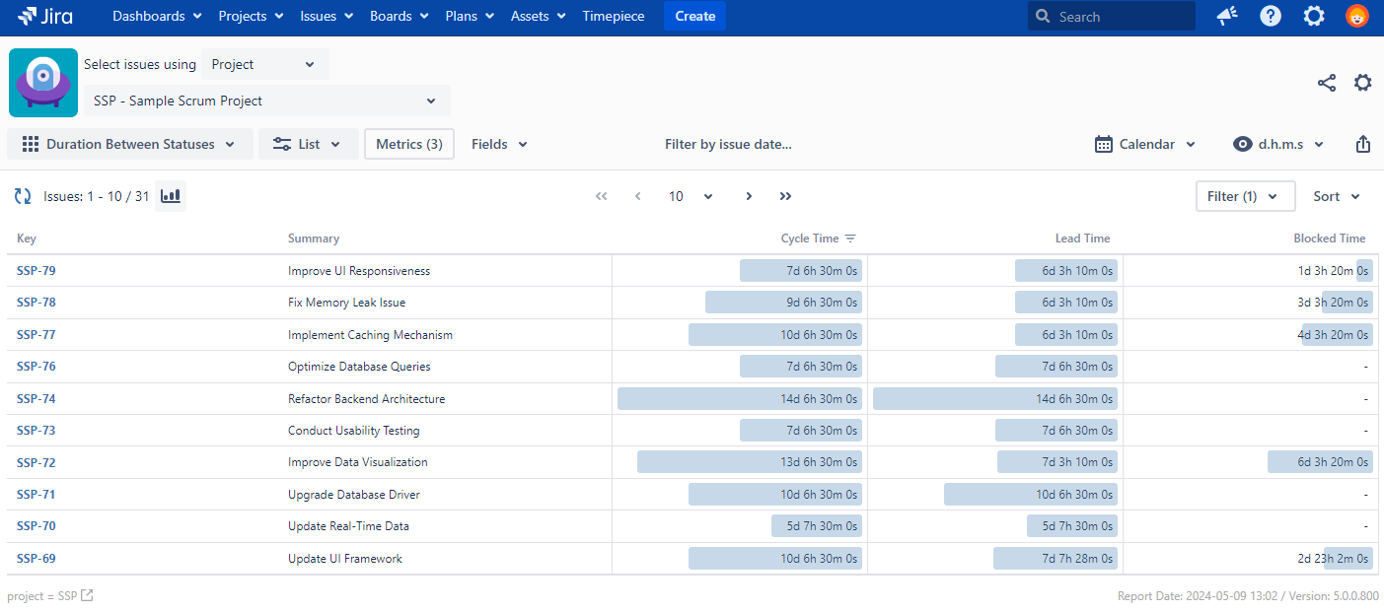This screenshot has width=1384, height=612.
Task: Open Jira notifications megaphone icon
Action: click(1227, 16)
